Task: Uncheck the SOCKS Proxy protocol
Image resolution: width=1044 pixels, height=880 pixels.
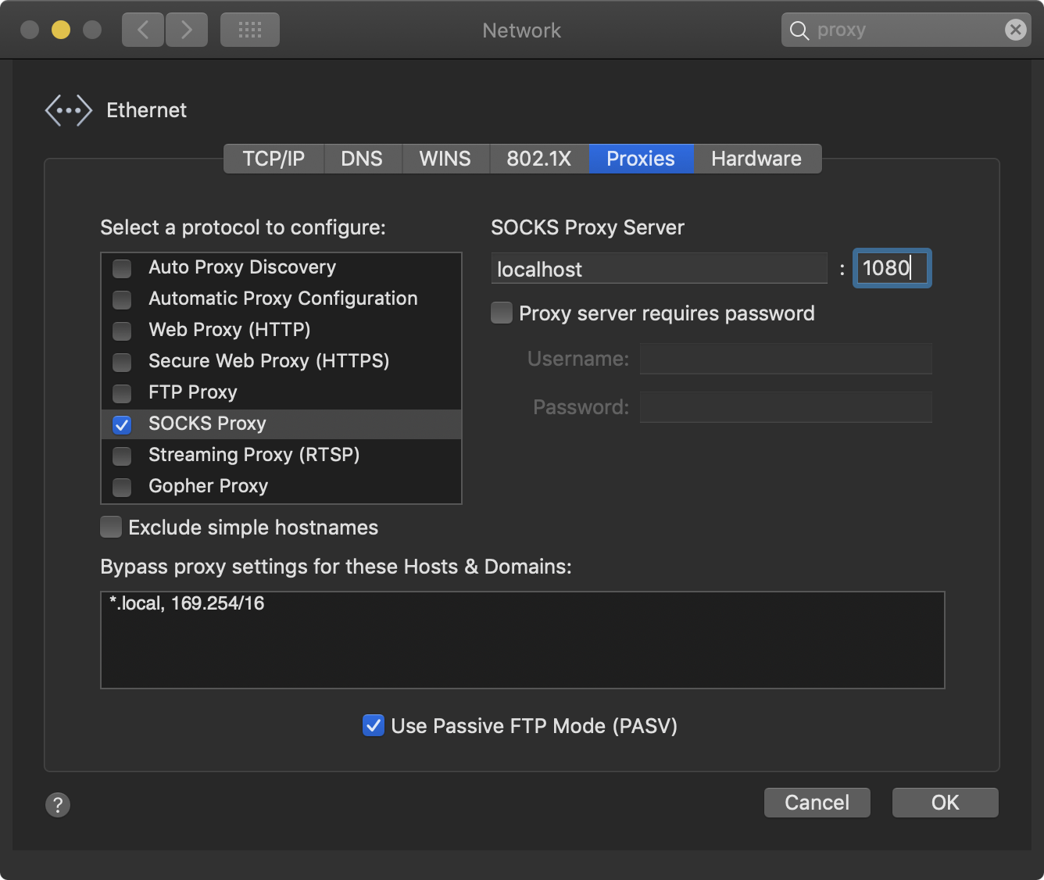Action: coord(122,424)
